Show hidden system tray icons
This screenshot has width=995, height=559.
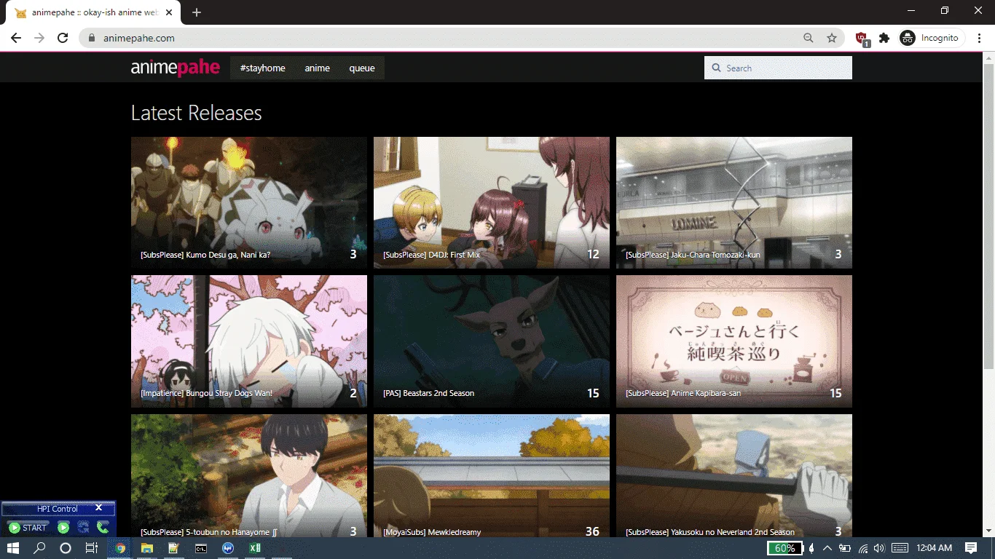click(x=827, y=548)
